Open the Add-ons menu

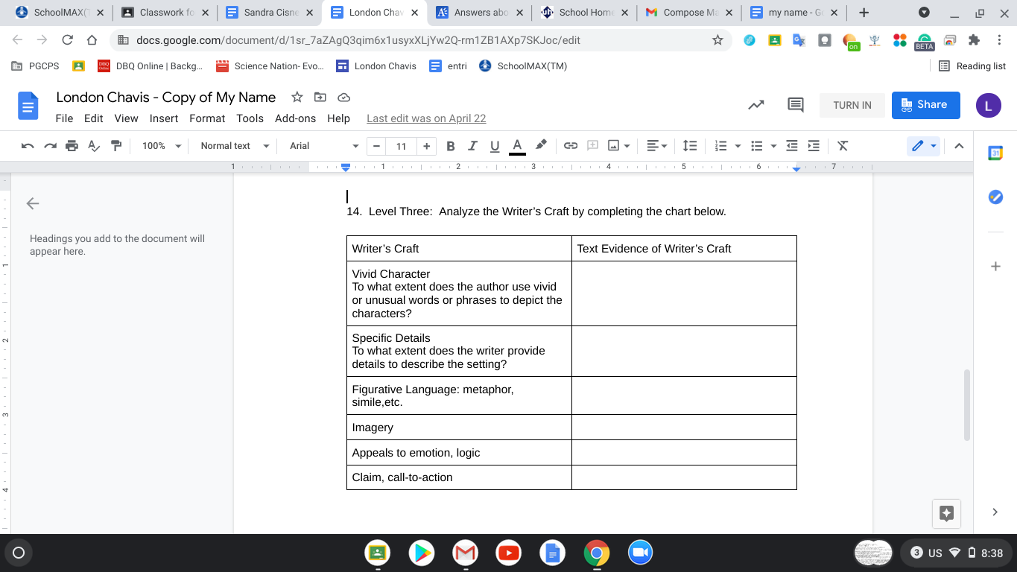(x=295, y=118)
